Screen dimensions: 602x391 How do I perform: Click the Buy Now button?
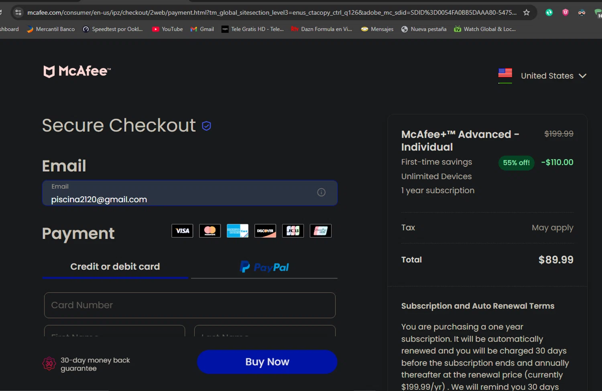(x=267, y=362)
